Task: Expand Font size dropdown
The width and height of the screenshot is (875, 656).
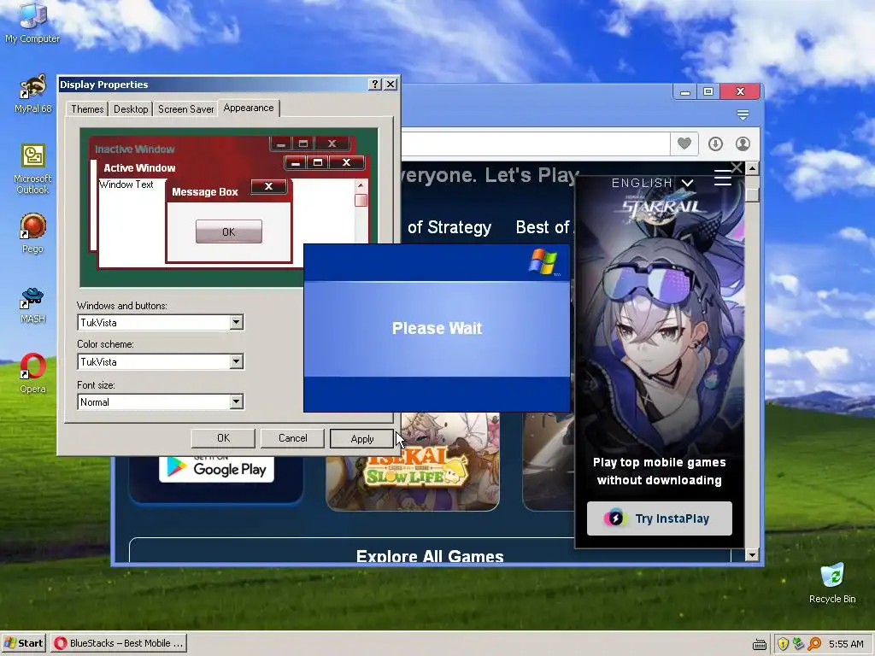Action: pos(236,401)
